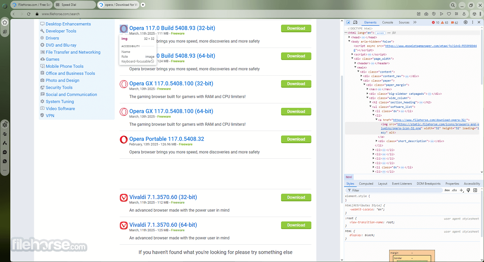Viewport: 484px width, 262px height.
Task: Click the edit page pencil icon
Action: (x=419, y=14)
